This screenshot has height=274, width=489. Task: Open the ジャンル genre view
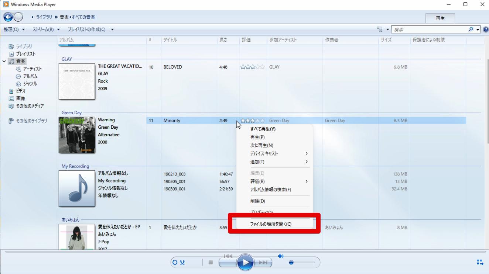(30, 84)
